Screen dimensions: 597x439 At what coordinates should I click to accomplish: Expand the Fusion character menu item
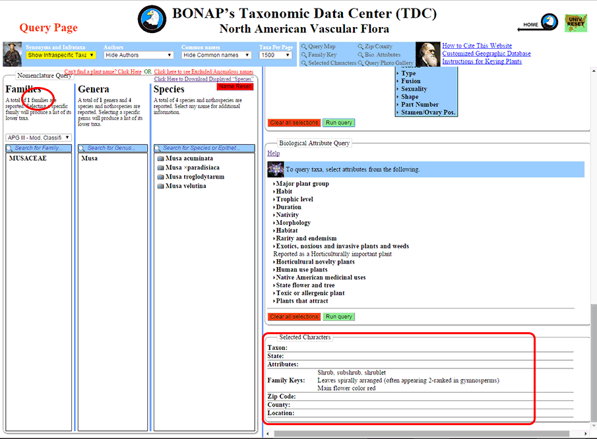[408, 81]
